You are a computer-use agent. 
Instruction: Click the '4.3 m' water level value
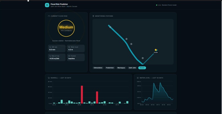tap(71, 50)
